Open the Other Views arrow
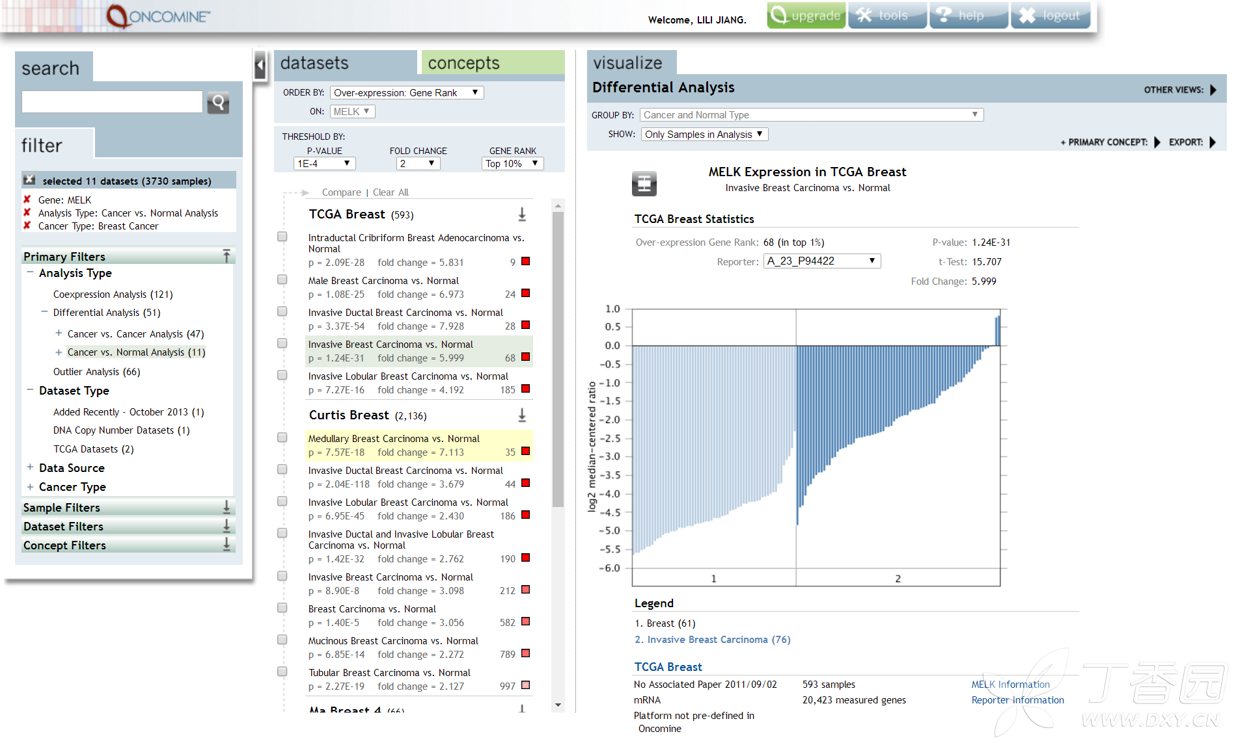1236x745 pixels. (1213, 90)
